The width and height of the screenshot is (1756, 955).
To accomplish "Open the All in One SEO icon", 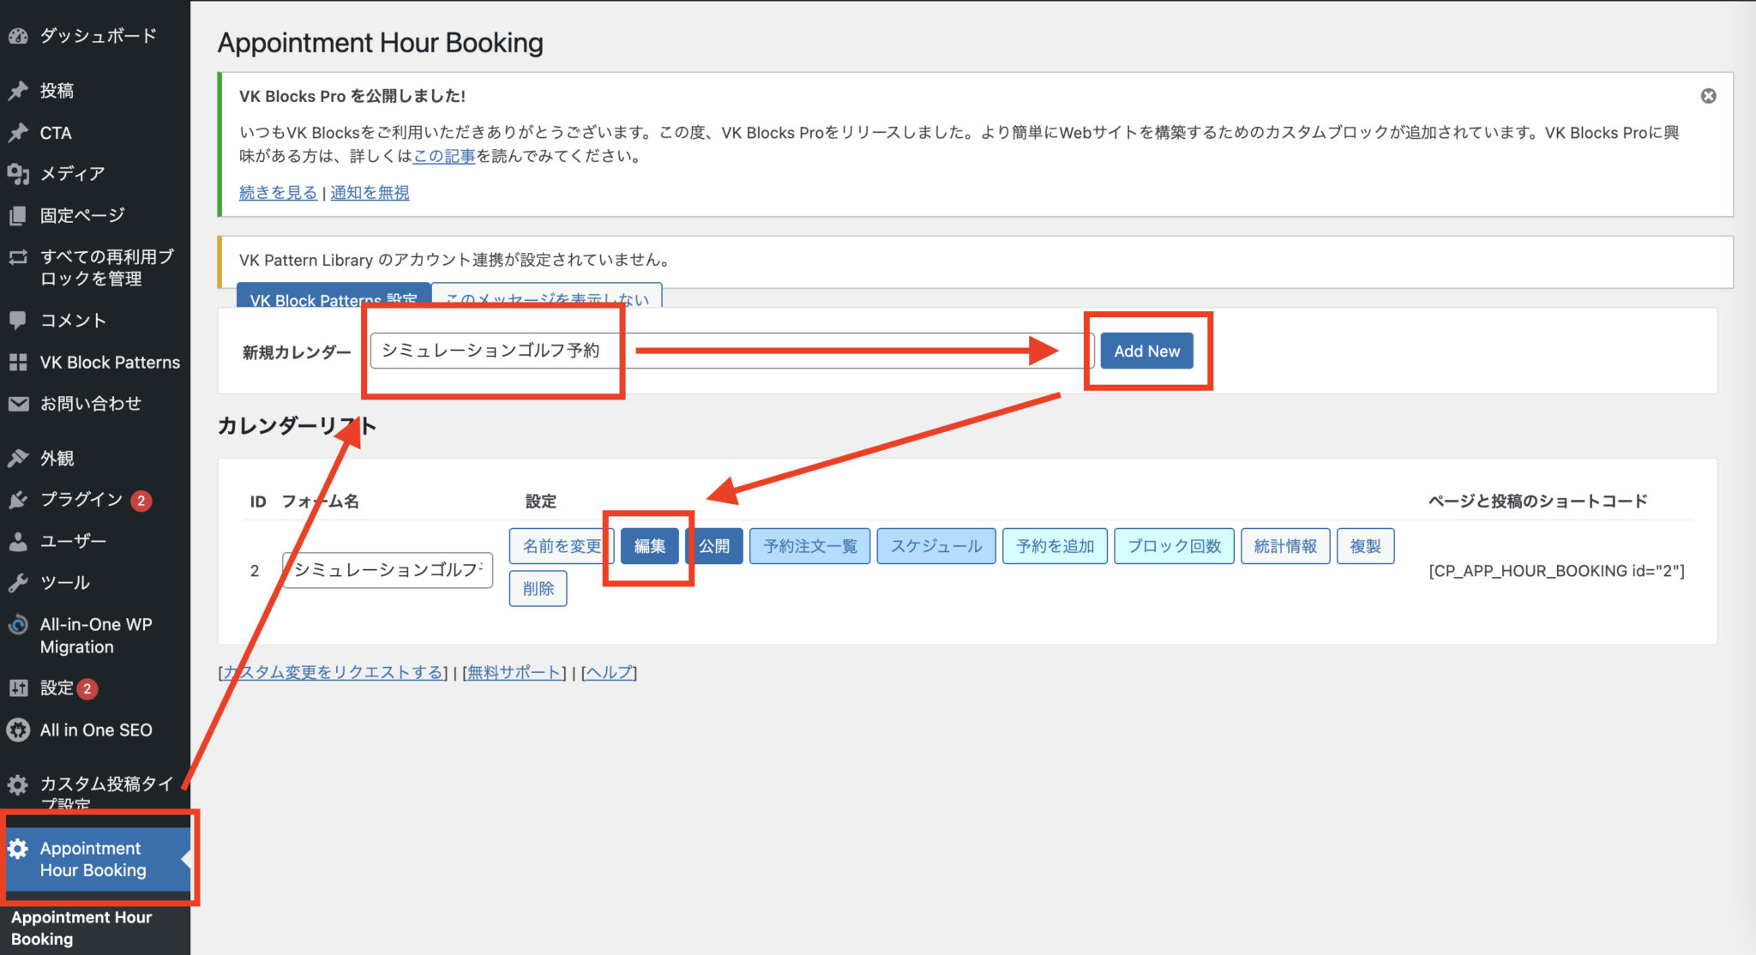I will coord(19,730).
